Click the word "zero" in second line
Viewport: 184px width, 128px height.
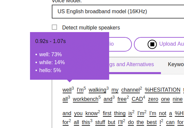click(x=153, y=99)
